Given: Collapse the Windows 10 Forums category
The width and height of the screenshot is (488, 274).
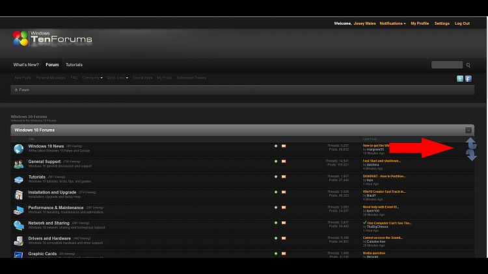Looking at the screenshot, I should point(468,130).
